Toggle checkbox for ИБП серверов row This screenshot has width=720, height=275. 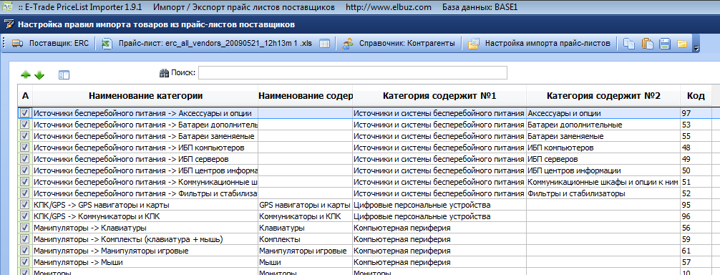[25, 159]
